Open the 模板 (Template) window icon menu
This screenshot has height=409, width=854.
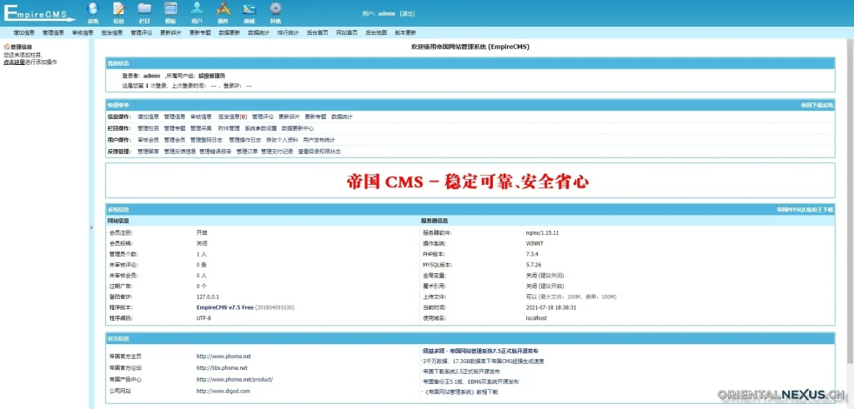170,12
